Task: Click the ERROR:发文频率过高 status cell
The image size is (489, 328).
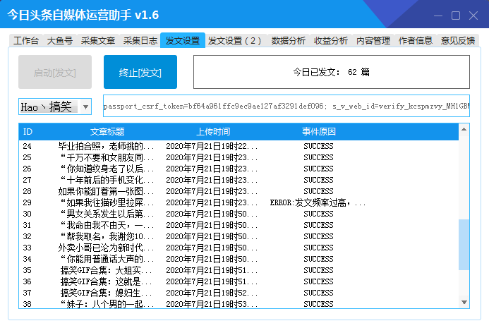Action: point(318,202)
